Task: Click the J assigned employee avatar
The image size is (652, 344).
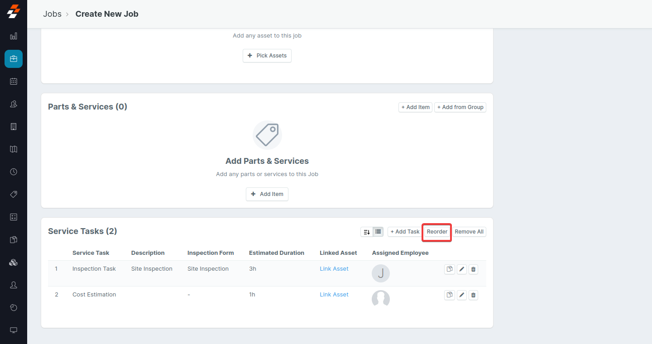Action: [x=380, y=273]
